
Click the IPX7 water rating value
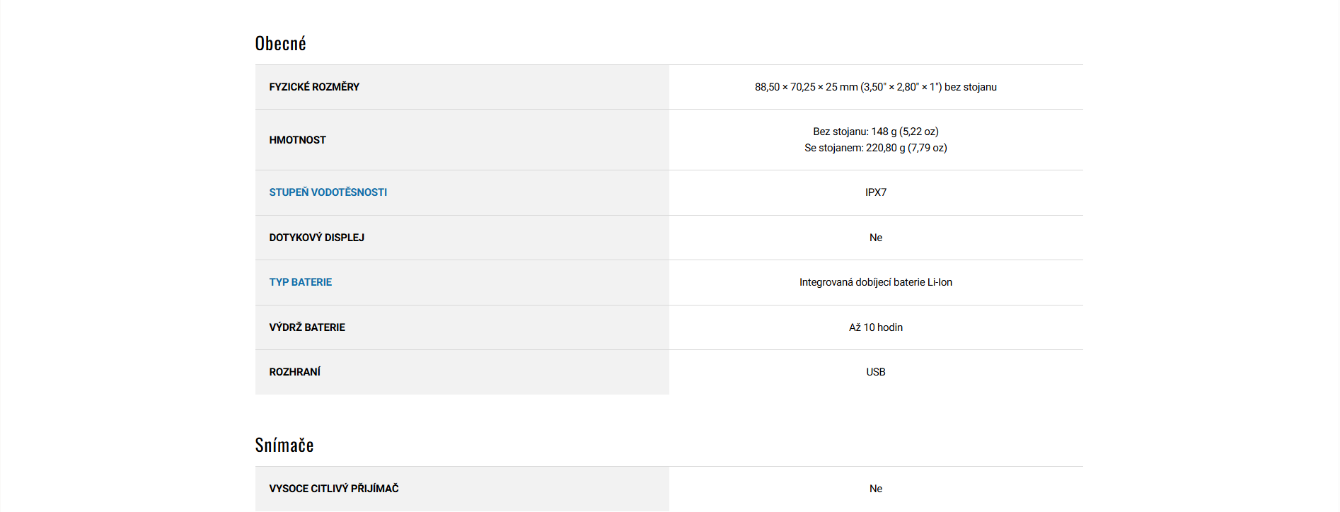pyautogui.click(x=875, y=192)
